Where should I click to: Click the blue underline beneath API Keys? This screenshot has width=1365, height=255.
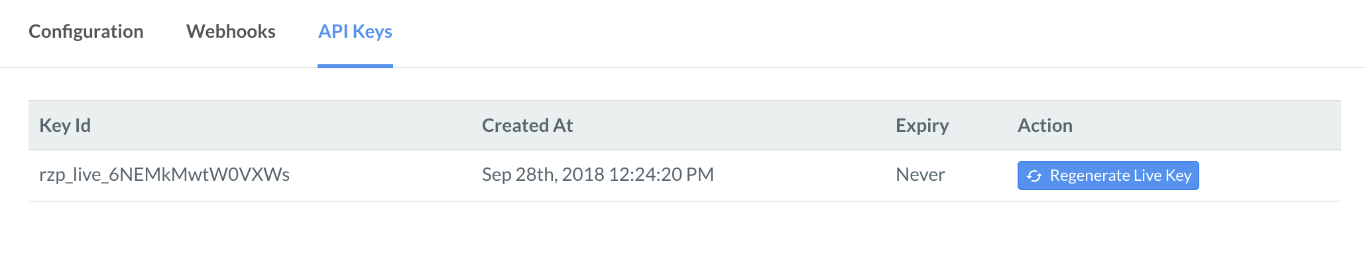tap(355, 66)
